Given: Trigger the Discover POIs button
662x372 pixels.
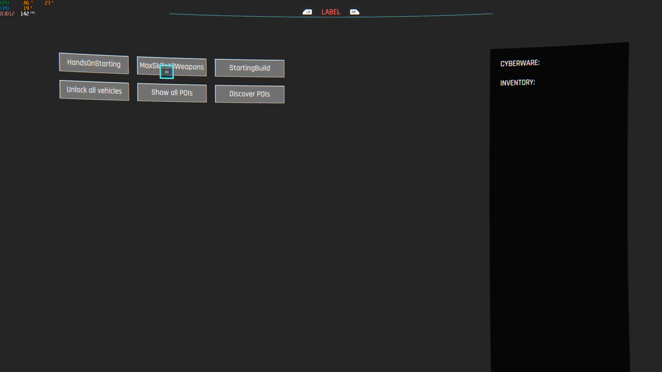Looking at the screenshot, I should pyautogui.click(x=250, y=94).
